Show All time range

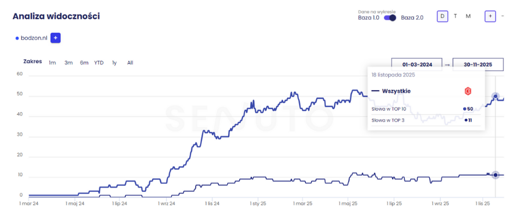pos(130,63)
